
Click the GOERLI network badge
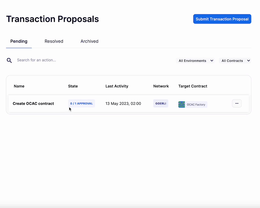click(160, 103)
